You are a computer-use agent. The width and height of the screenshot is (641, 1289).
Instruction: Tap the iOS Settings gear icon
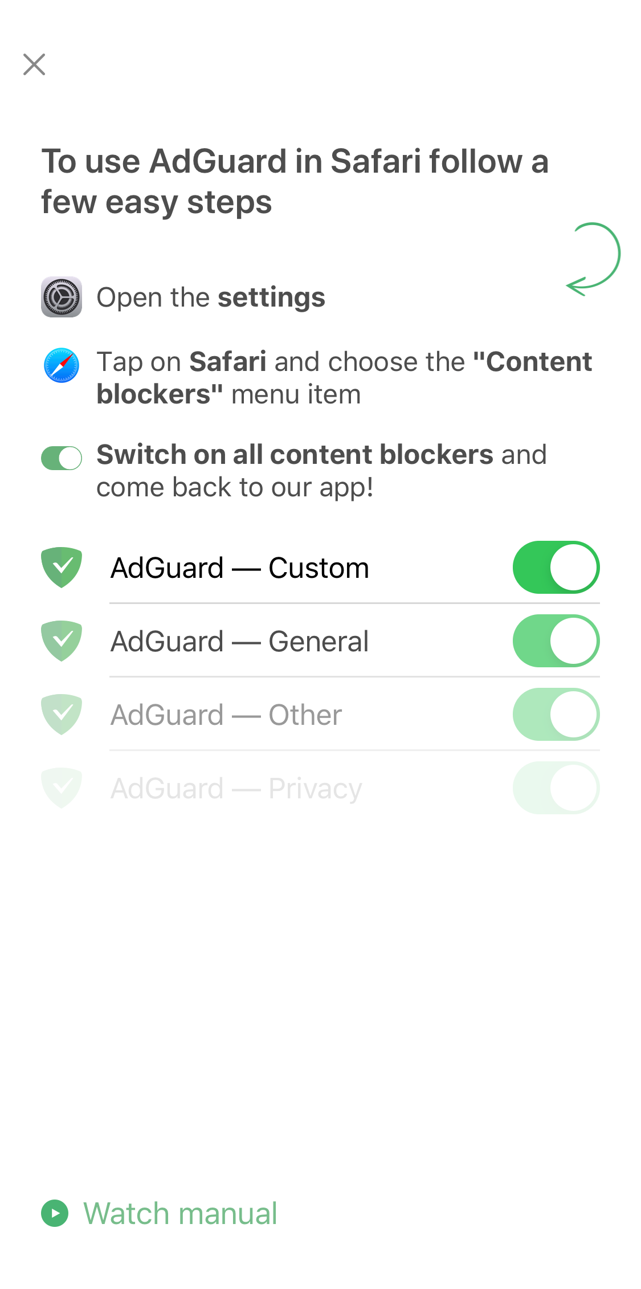tap(62, 297)
